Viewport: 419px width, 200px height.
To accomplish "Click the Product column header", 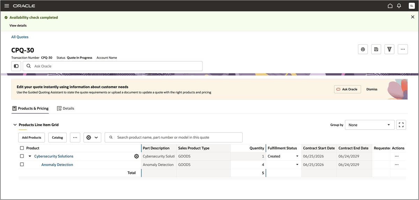I will click(x=33, y=148).
